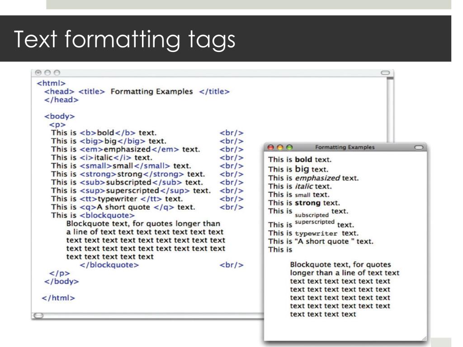Click the <em> tag in code
This screenshot has height=347, width=463.
(91, 149)
